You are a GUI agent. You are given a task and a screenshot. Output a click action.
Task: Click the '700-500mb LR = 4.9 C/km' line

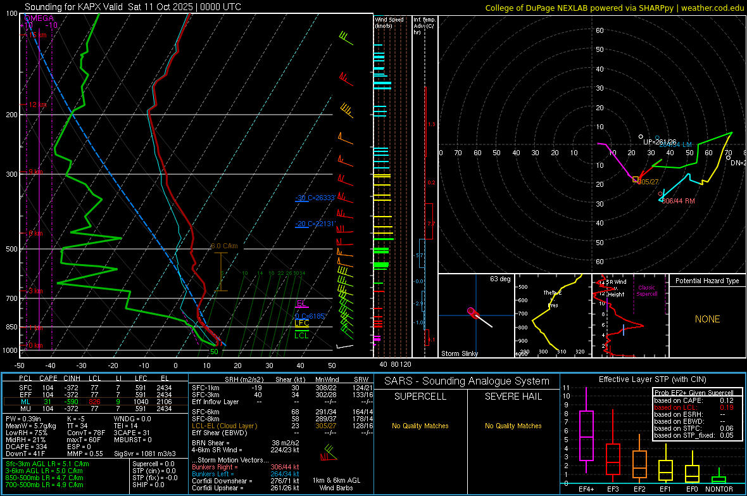(x=44, y=485)
